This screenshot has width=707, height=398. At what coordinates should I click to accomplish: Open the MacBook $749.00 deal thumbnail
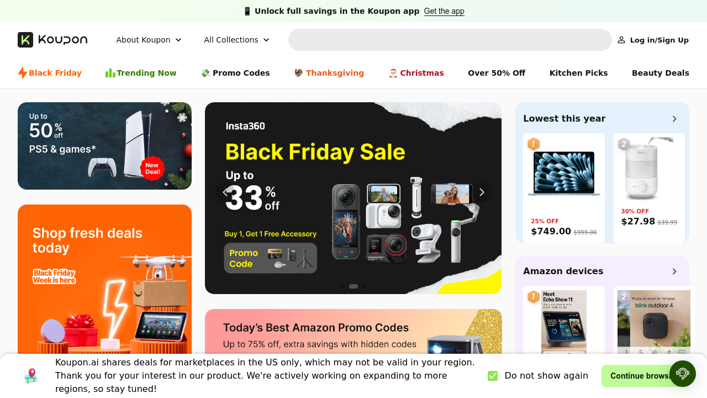564,174
